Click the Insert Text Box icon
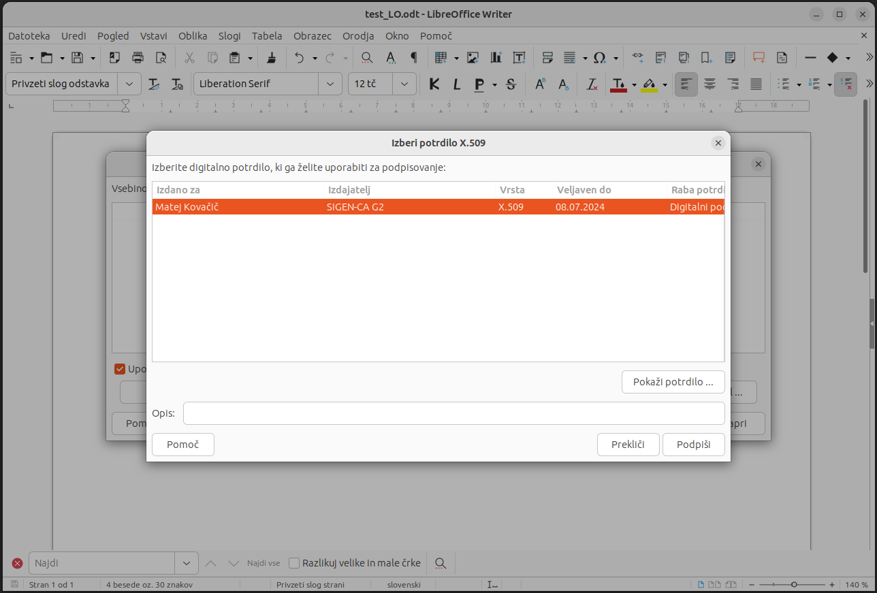This screenshot has width=877, height=593. click(x=519, y=58)
